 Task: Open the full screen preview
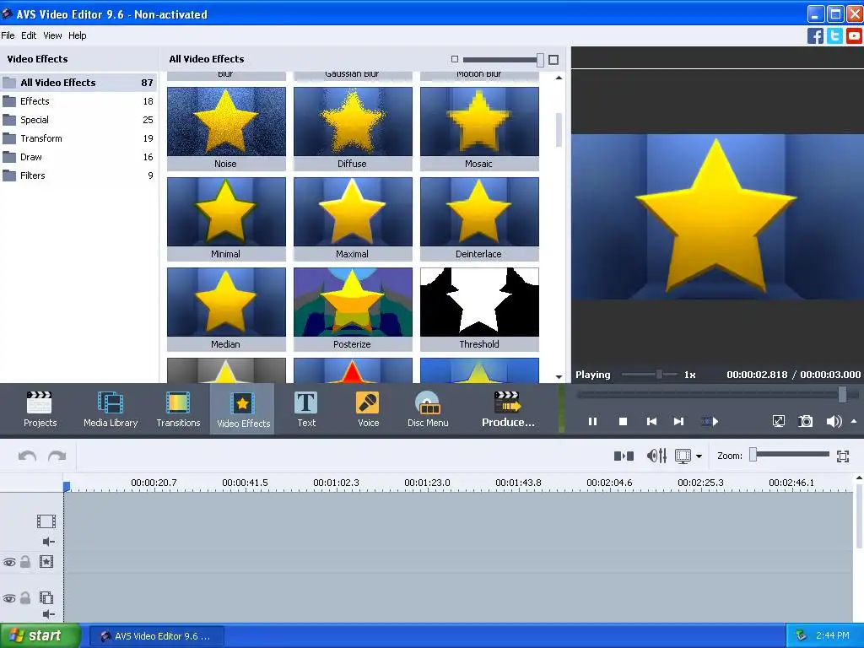tap(778, 422)
